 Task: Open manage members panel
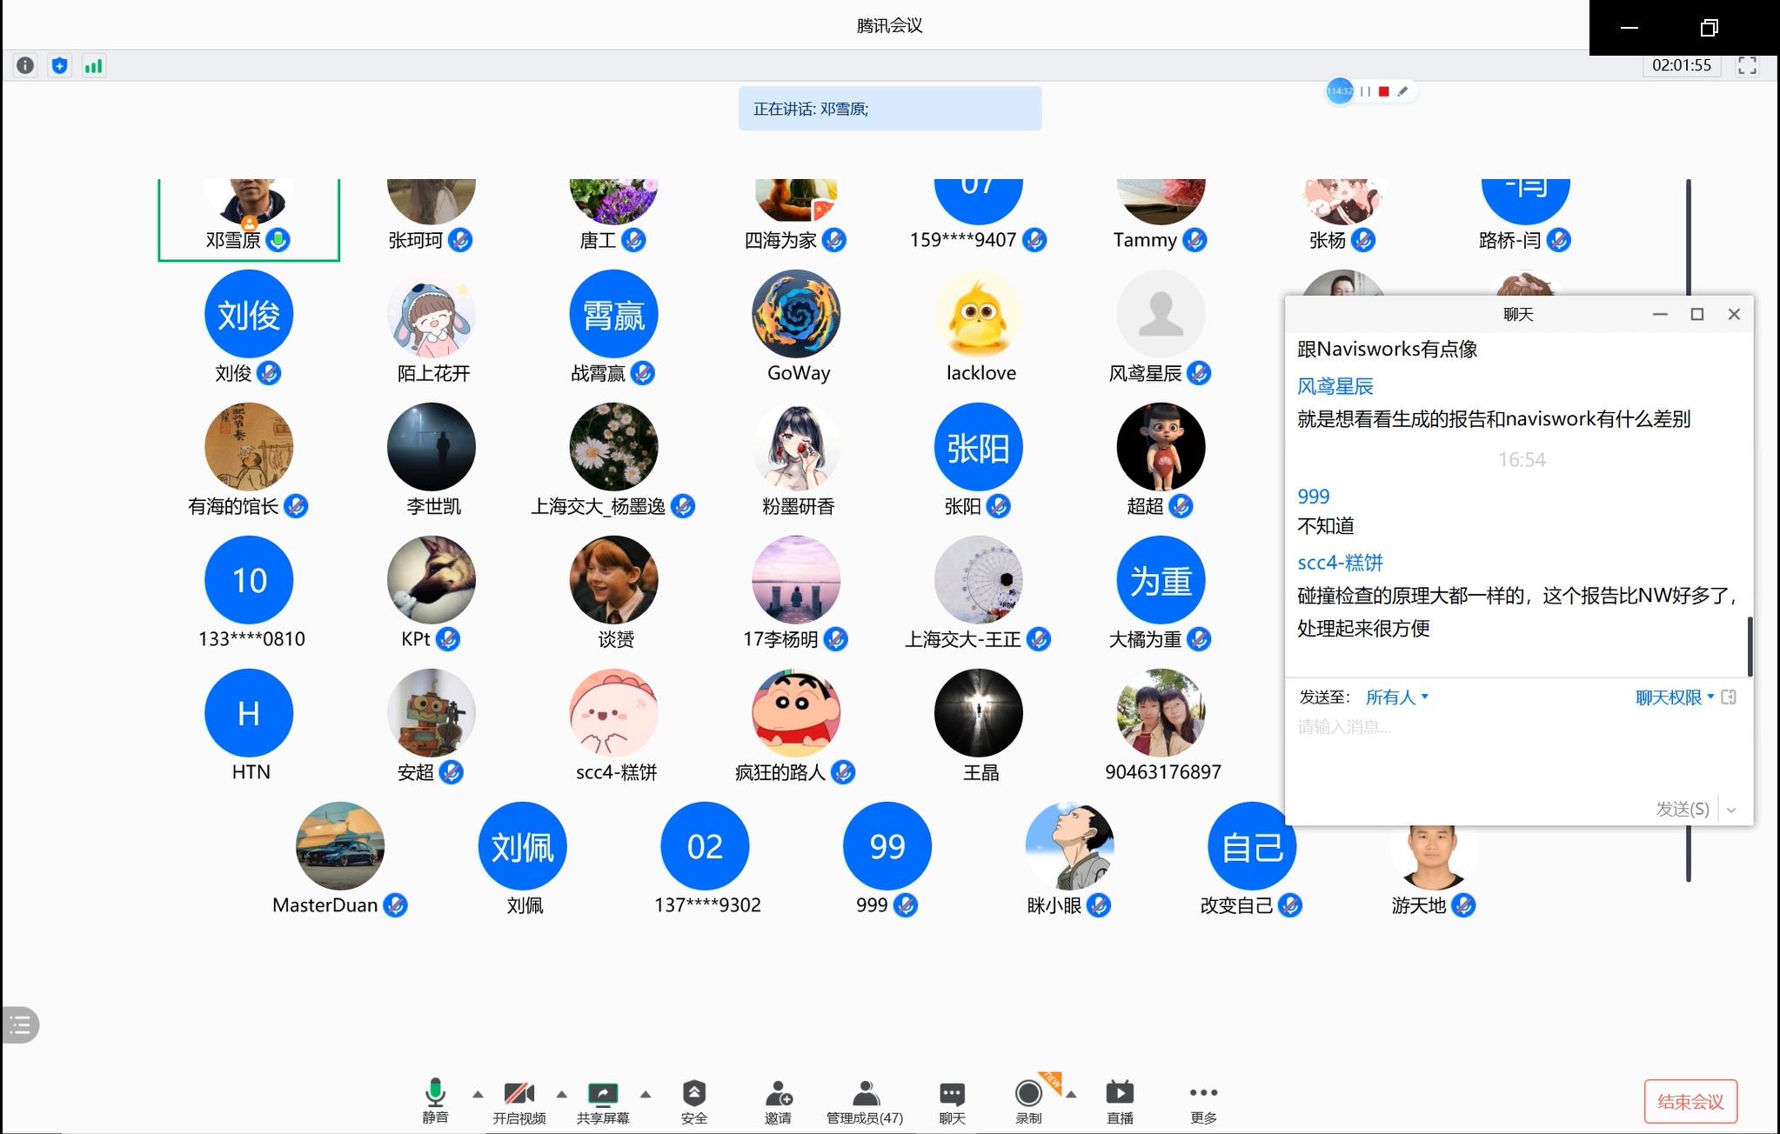[864, 1094]
